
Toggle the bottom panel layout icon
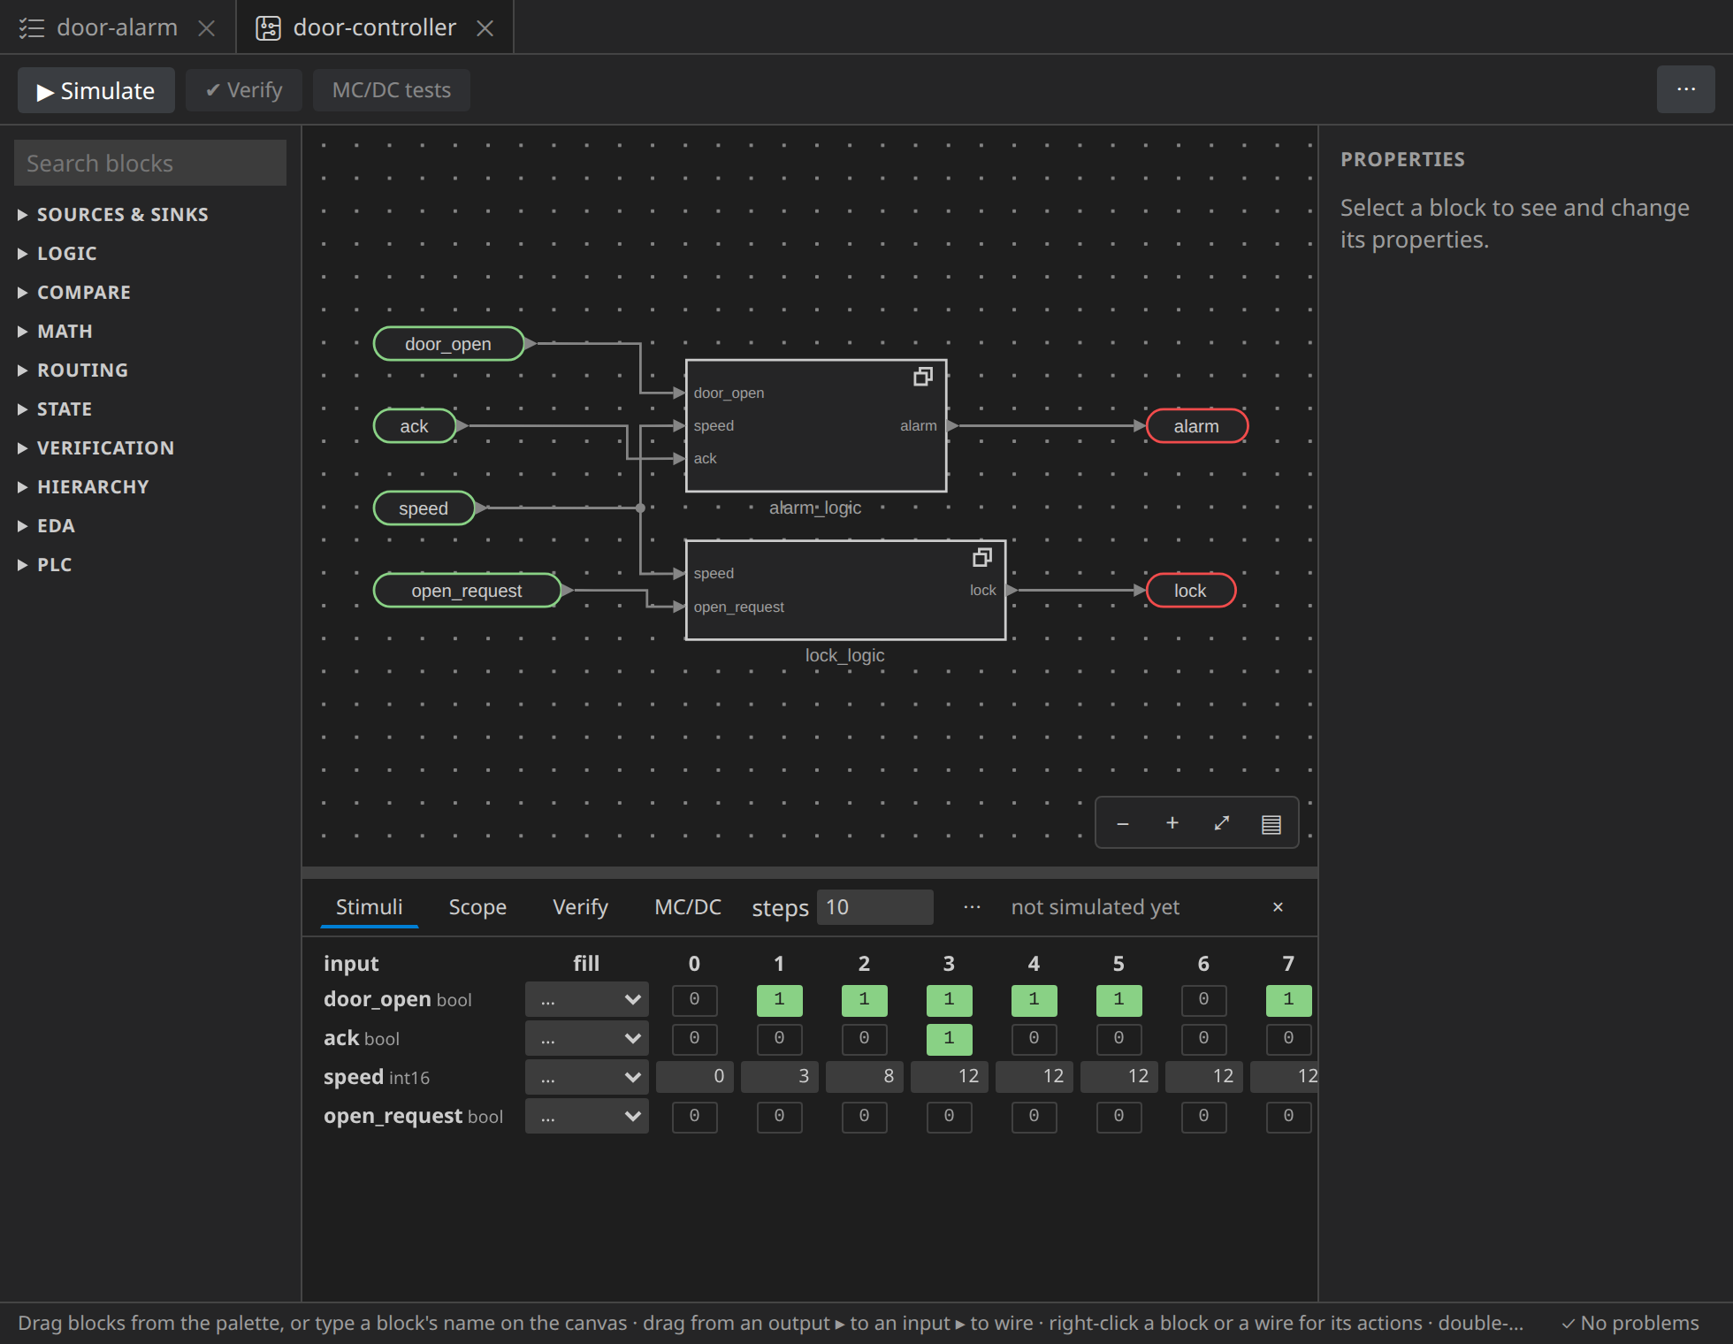click(1271, 823)
